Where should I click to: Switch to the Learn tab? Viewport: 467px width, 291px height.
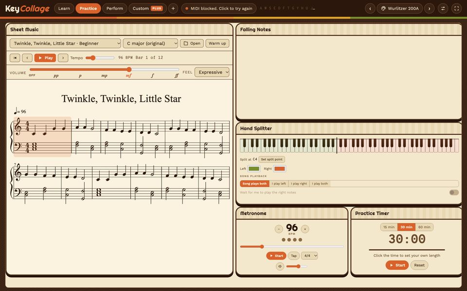[x=64, y=9]
